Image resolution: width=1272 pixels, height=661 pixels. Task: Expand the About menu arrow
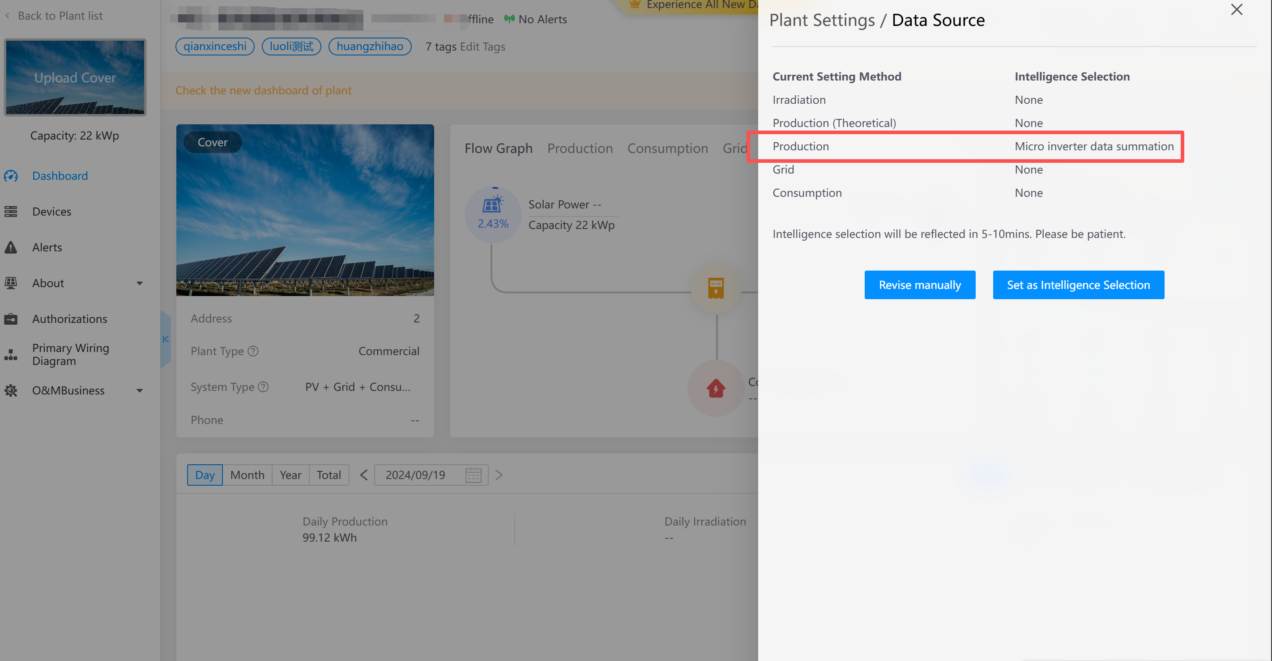140,283
